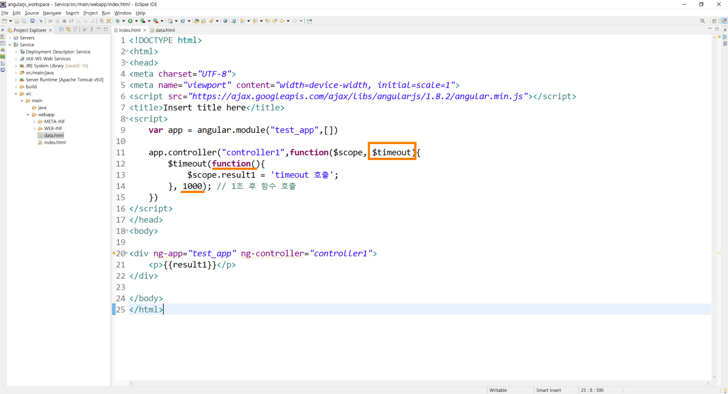Open Project Explorer View Menu dots
728x394 pixels.
point(92,29)
